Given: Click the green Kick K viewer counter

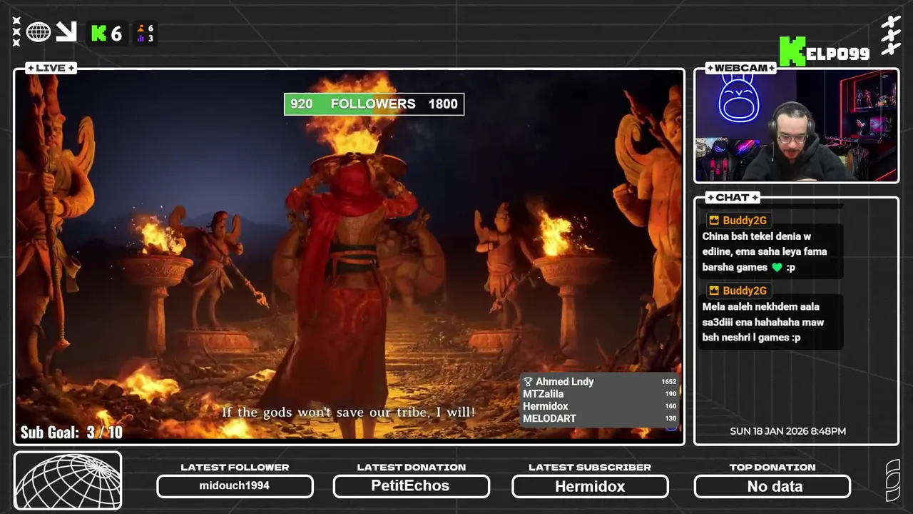Looking at the screenshot, I should (x=107, y=34).
